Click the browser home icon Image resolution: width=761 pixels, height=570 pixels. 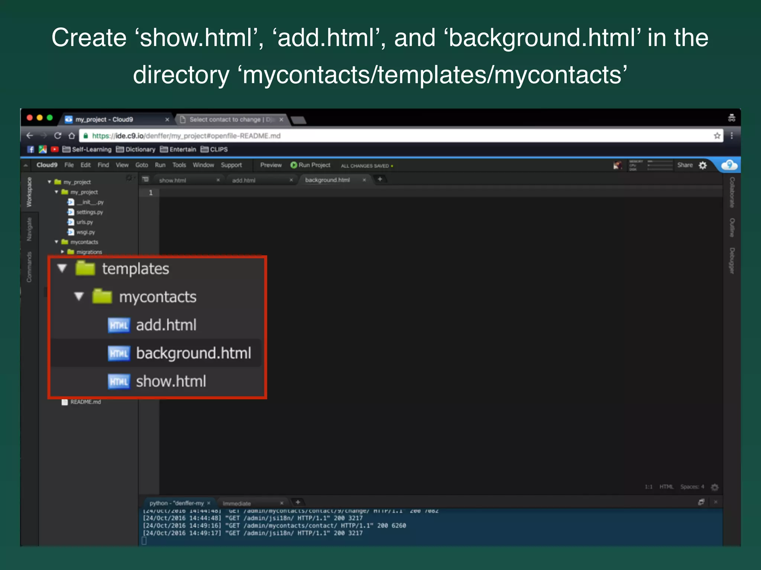72,136
